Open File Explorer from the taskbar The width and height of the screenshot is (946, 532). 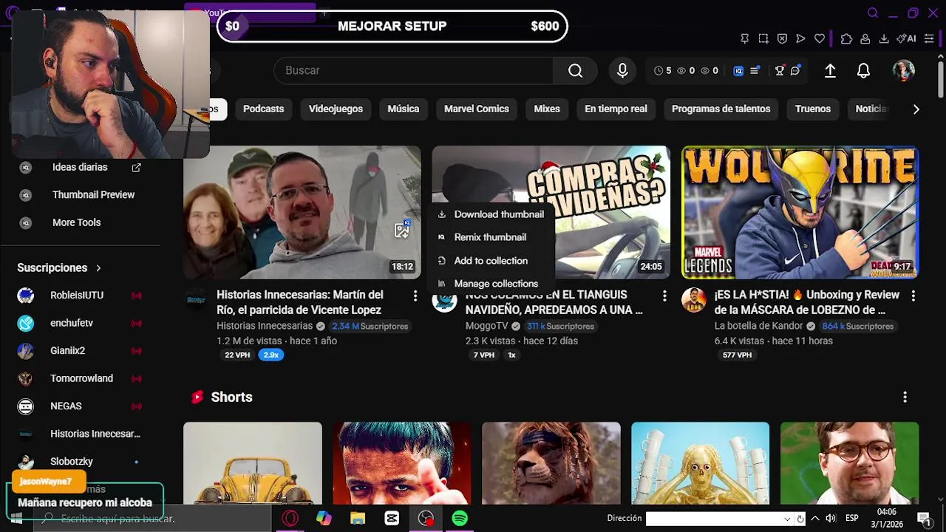tap(358, 519)
